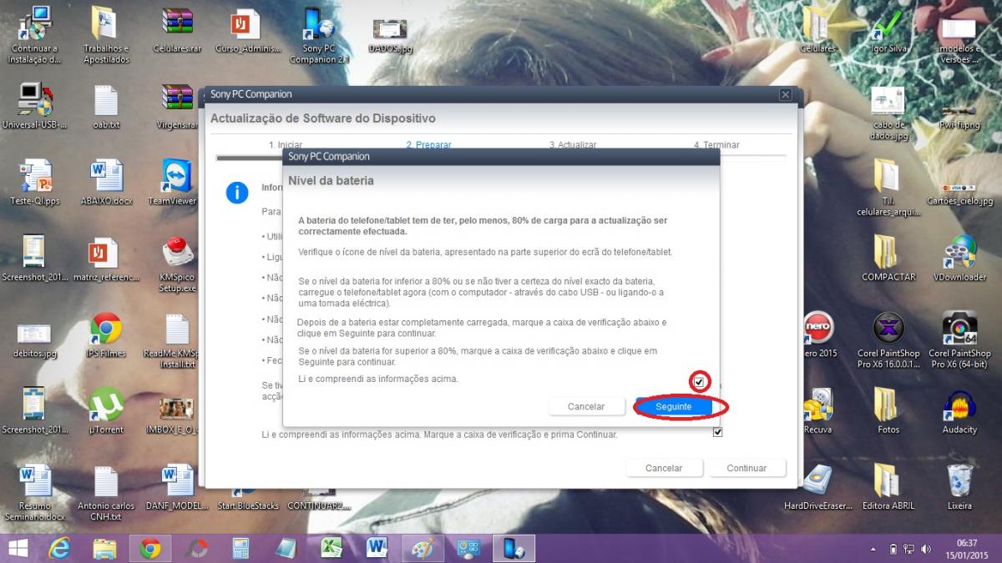
Task: Cancel the battery level dialog
Action: point(586,406)
